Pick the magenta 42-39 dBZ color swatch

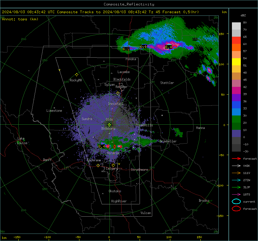(x=236, y=91)
